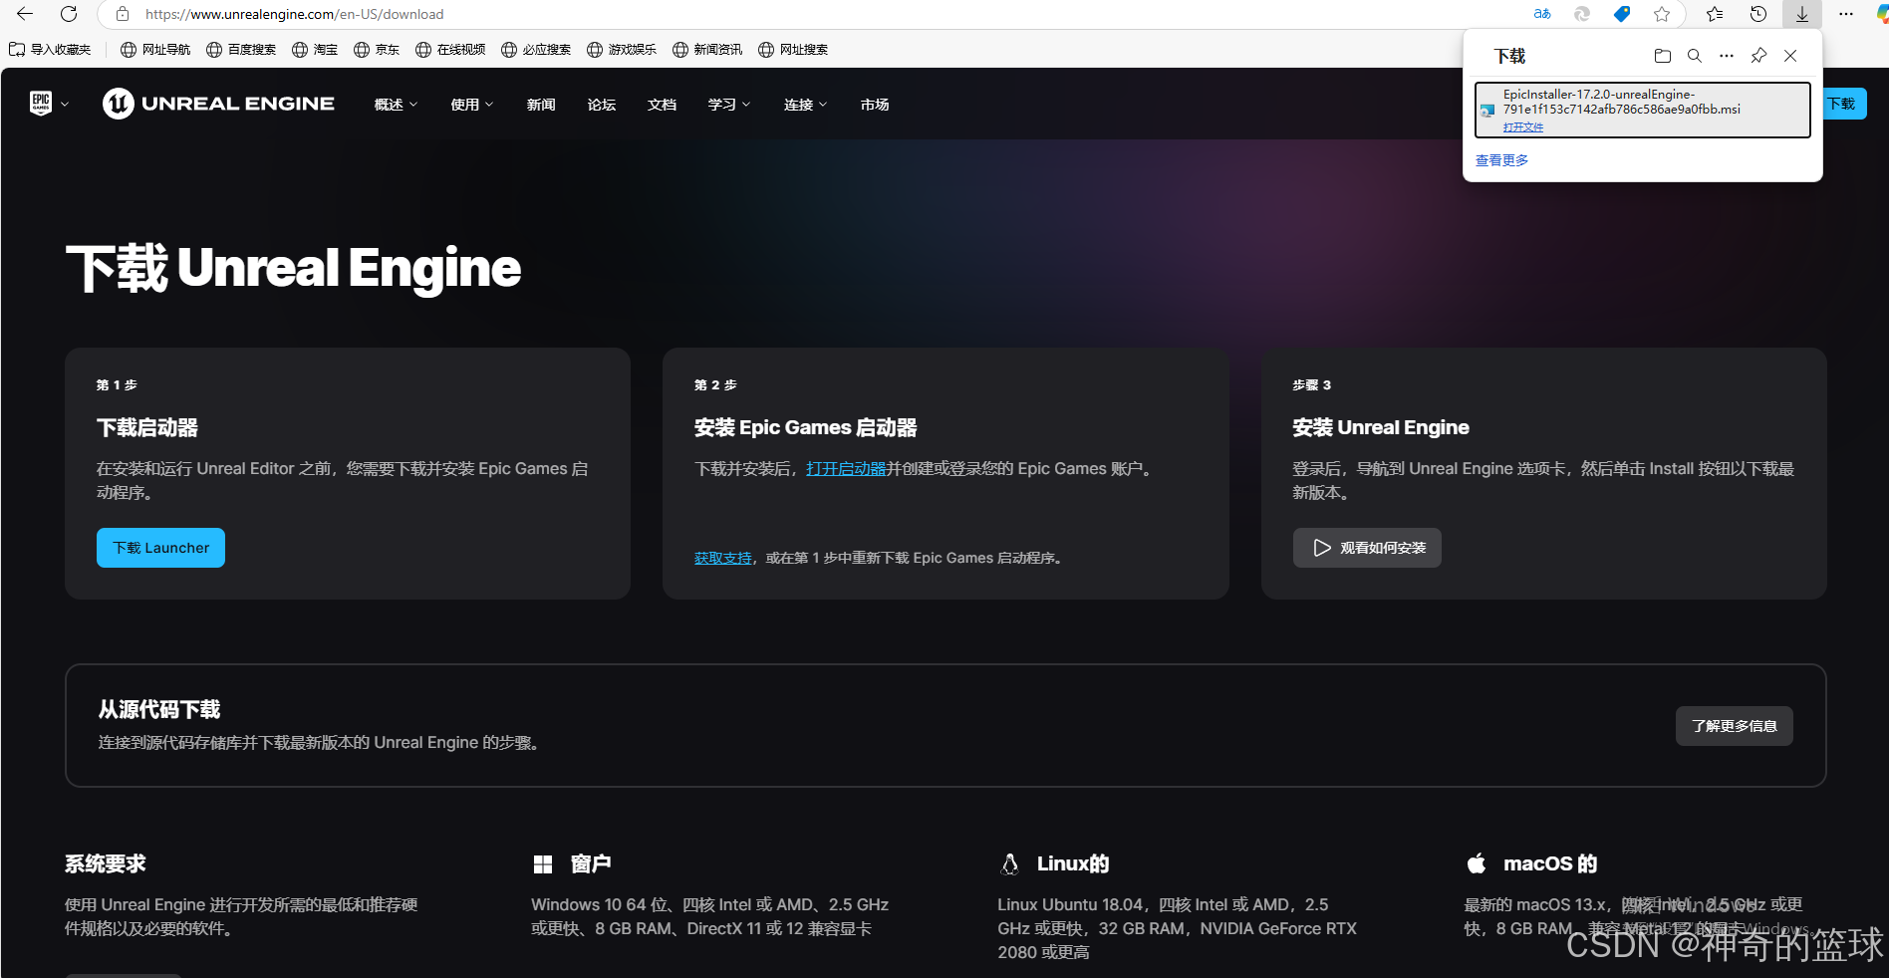The width and height of the screenshot is (1889, 978).
Task: Expand the 使用 navigation dropdown
Action: (471, 105)
